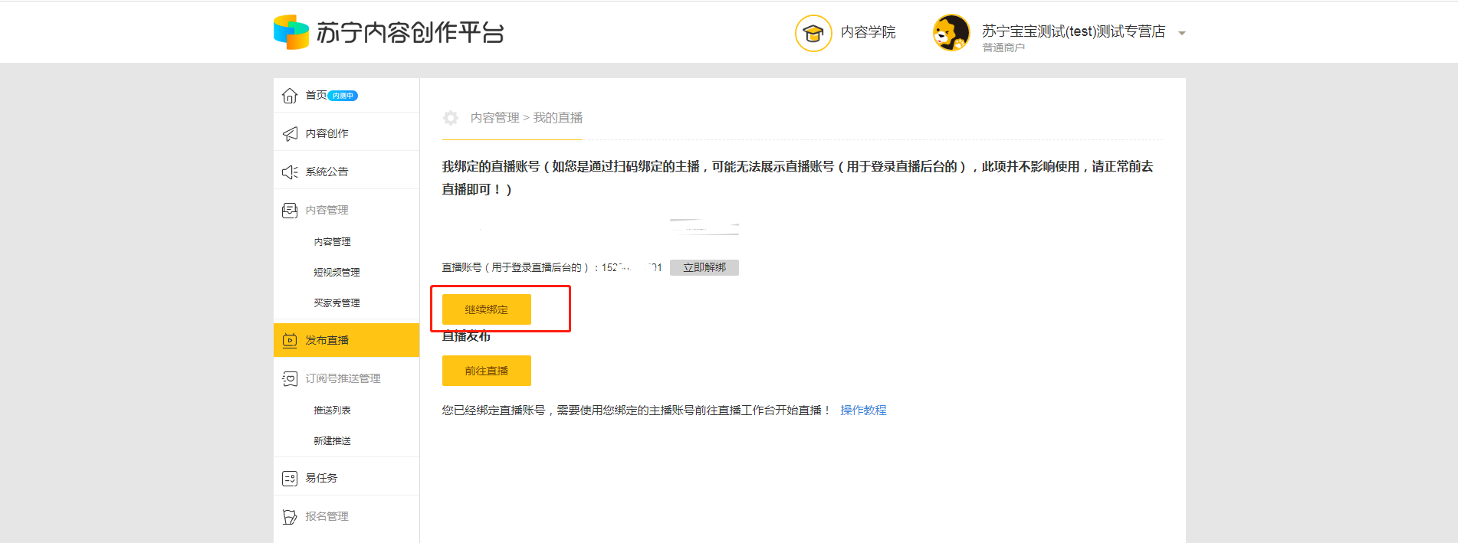Viewport: 1458px width, 543px height.
Task: Select the highlighted 发布直播 menu
Action: tap(346, 340)
